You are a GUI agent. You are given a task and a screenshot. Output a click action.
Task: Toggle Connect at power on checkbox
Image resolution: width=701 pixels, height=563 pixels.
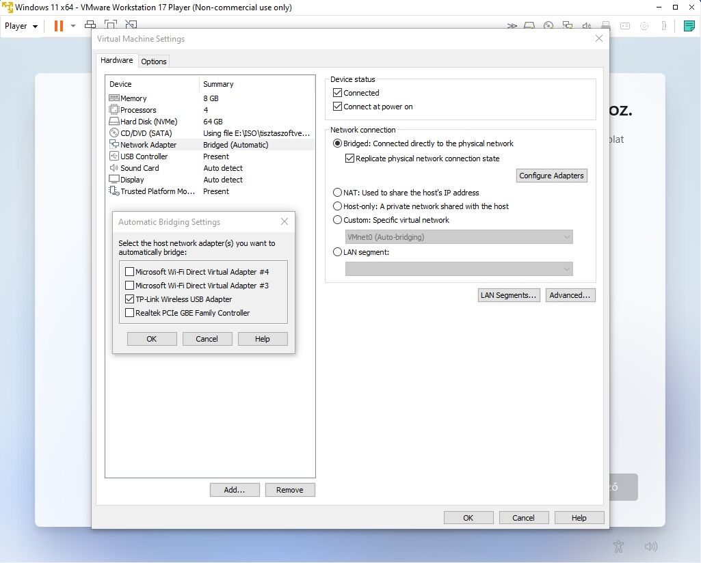click(338, 107)
